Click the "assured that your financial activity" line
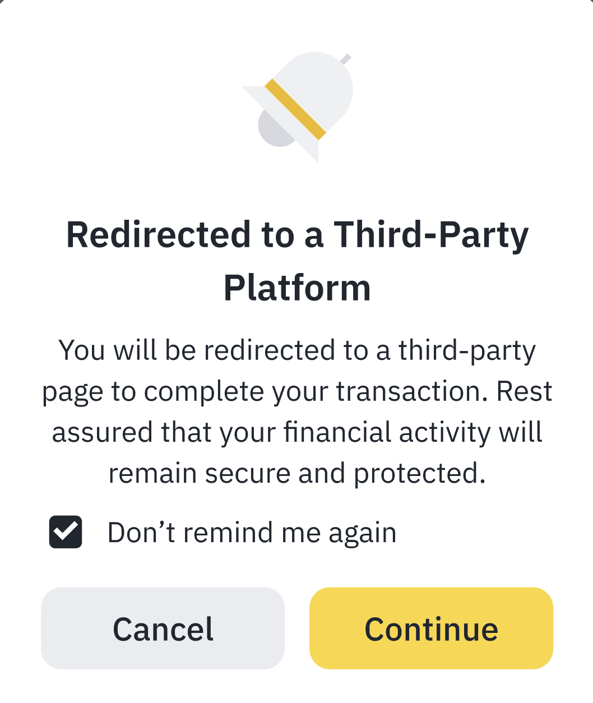593x703 pixels. (x=297, y=432)
